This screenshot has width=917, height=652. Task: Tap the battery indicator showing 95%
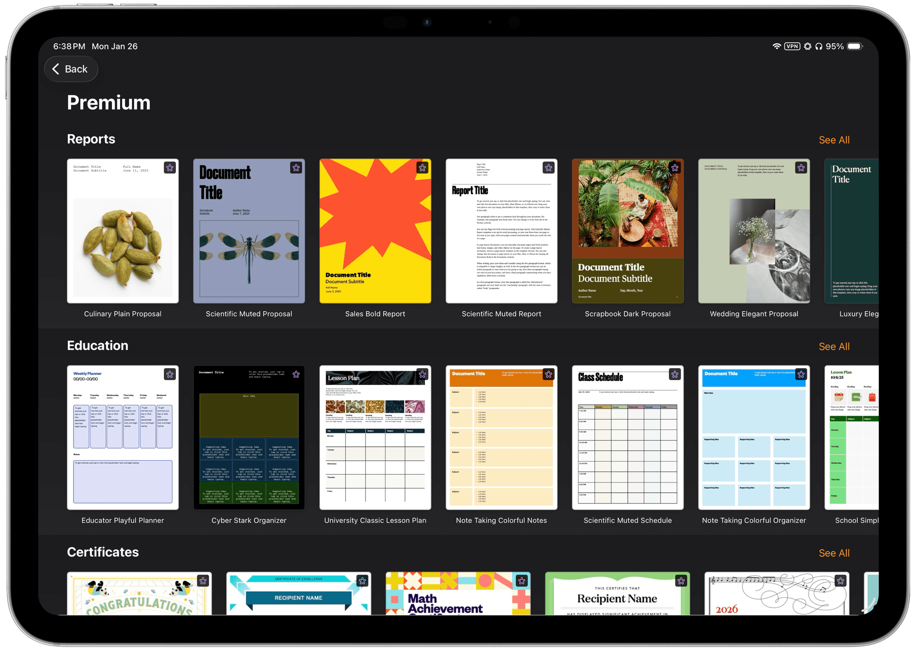(x=855, y=46)
